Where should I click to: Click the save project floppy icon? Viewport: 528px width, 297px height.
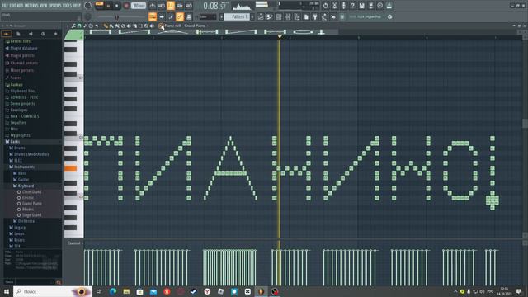(x=361, y=6)
